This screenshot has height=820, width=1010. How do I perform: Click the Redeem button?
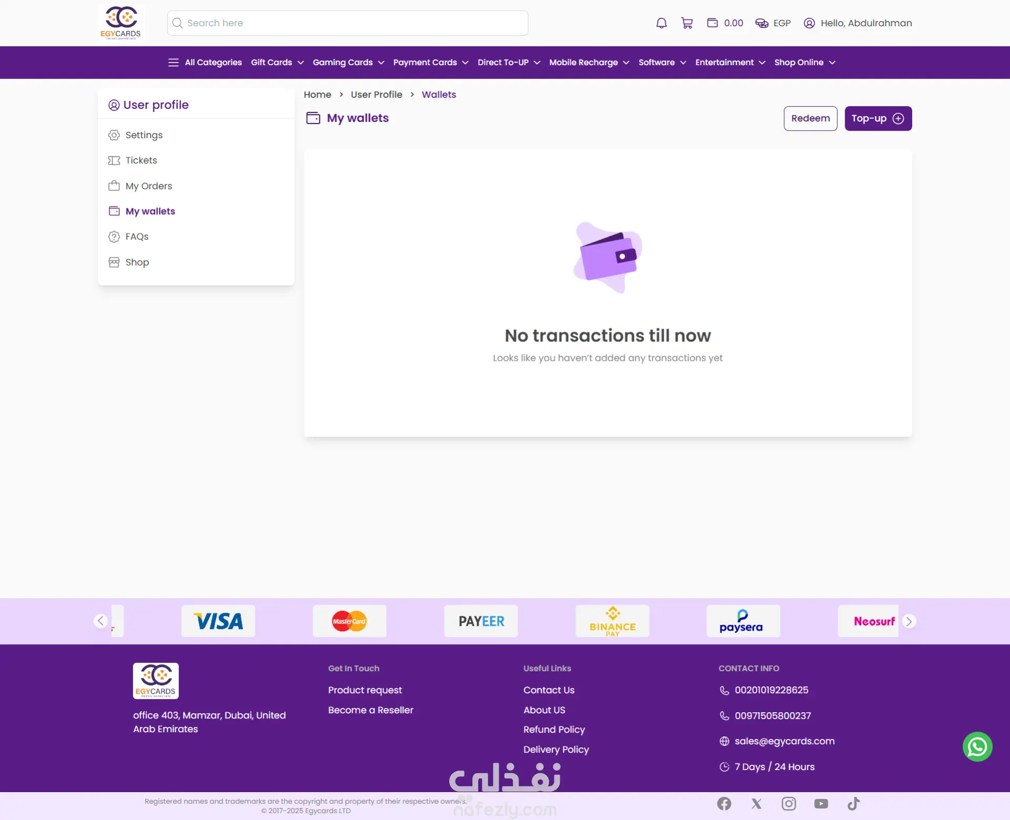pos(810,118)
